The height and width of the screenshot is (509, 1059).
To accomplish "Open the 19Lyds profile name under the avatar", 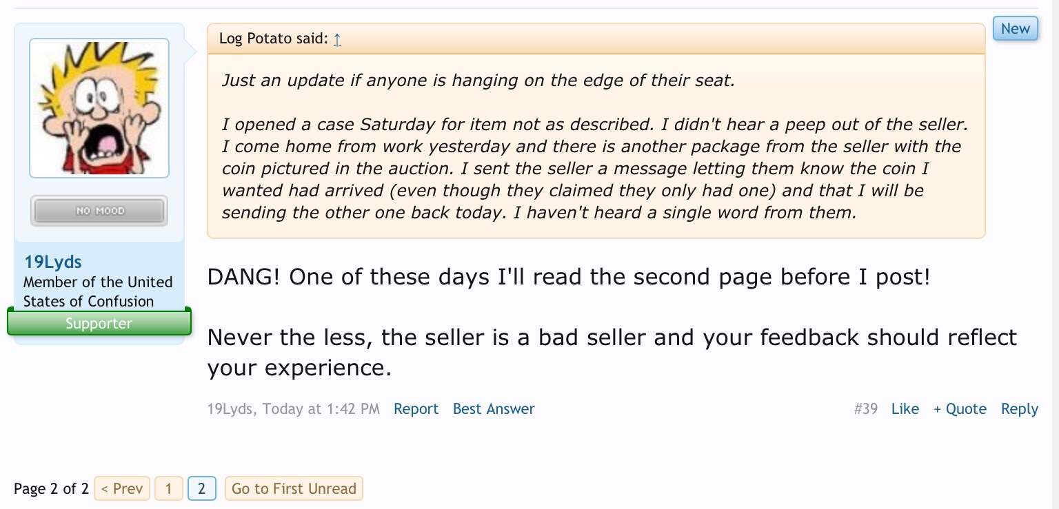I will point(53,262).
